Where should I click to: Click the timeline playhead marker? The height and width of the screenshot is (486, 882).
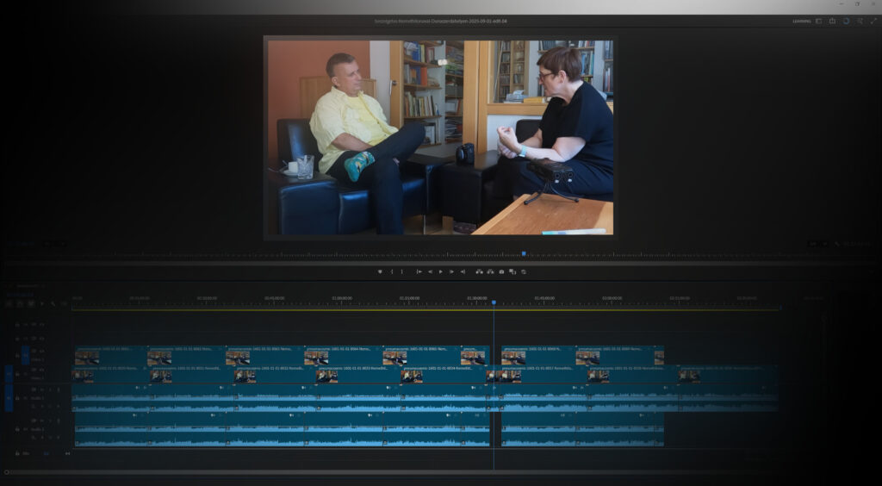pyautogui.click(x=494, y=302)
